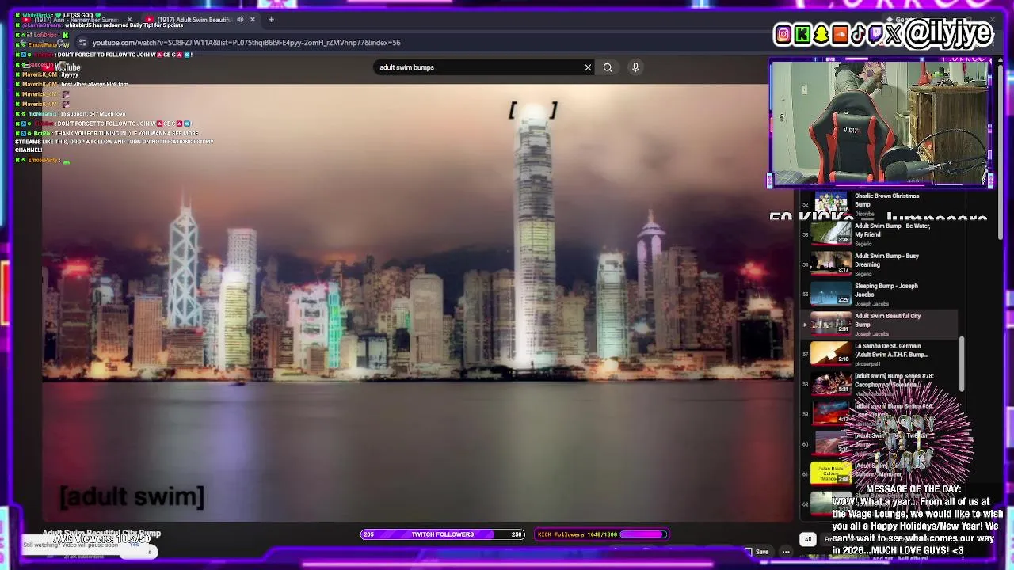Play Sleeping Bump - Joseph Jacobs

pyautogui.click(x=879, y=294)
